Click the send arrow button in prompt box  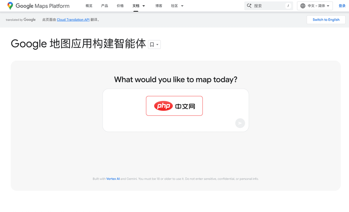pos(240,123)
